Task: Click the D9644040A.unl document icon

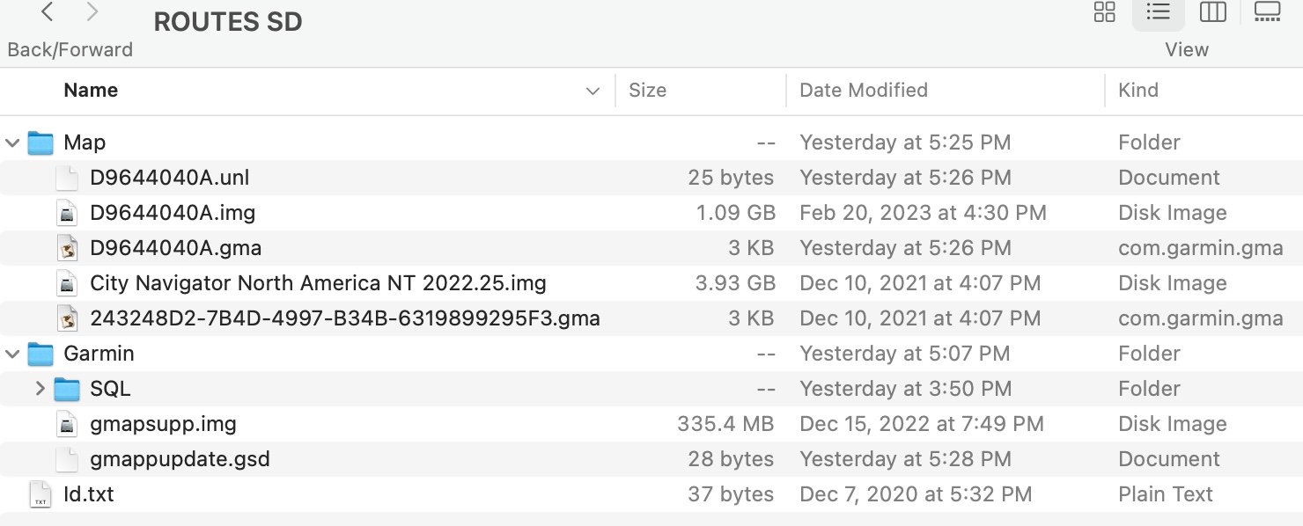Action: click(67, 178)
